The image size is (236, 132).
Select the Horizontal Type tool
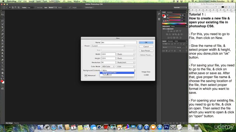click(3, 63)
